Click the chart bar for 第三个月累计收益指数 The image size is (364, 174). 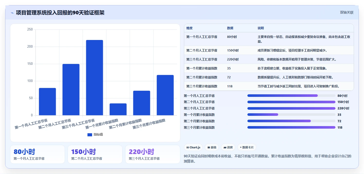[x=165, y=95]
